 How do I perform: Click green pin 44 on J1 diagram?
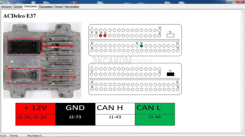[141, 46]
